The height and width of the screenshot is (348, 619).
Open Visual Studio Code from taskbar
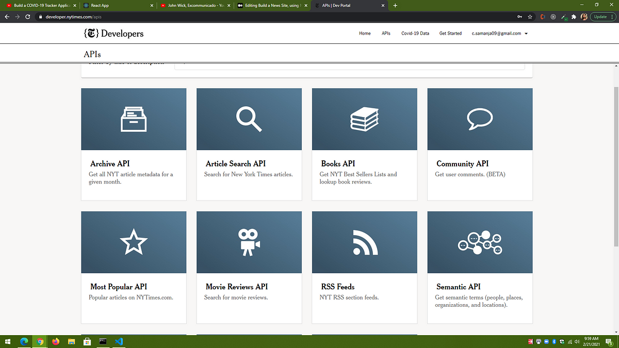[119, 341]
